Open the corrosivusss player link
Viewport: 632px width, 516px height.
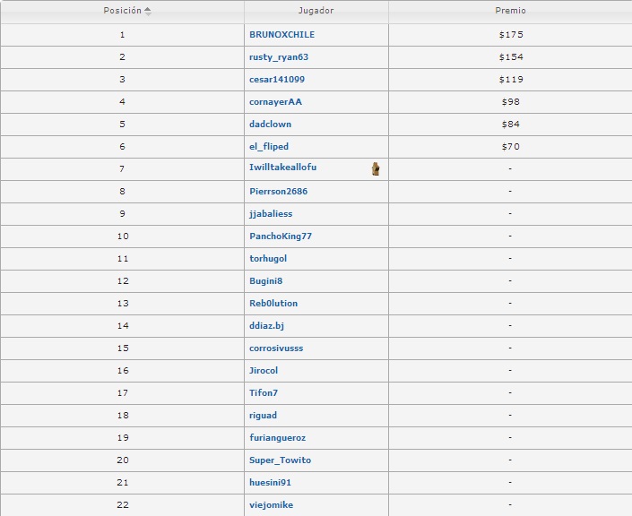(276, 348)
